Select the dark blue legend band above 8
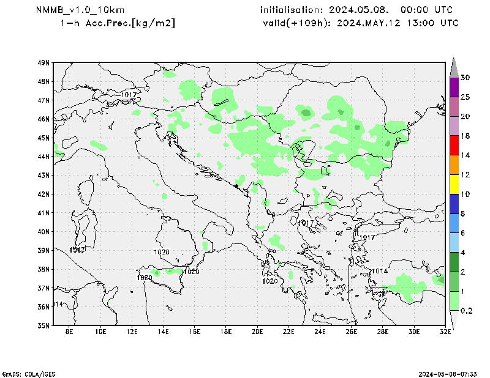Screen dimensions: 490x378 click(454, 203)
